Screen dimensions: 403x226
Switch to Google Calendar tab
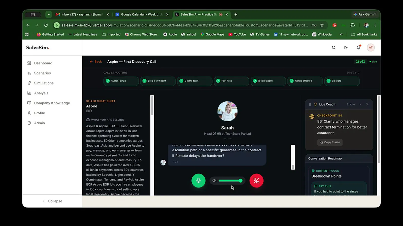click(x=142, y=15)
